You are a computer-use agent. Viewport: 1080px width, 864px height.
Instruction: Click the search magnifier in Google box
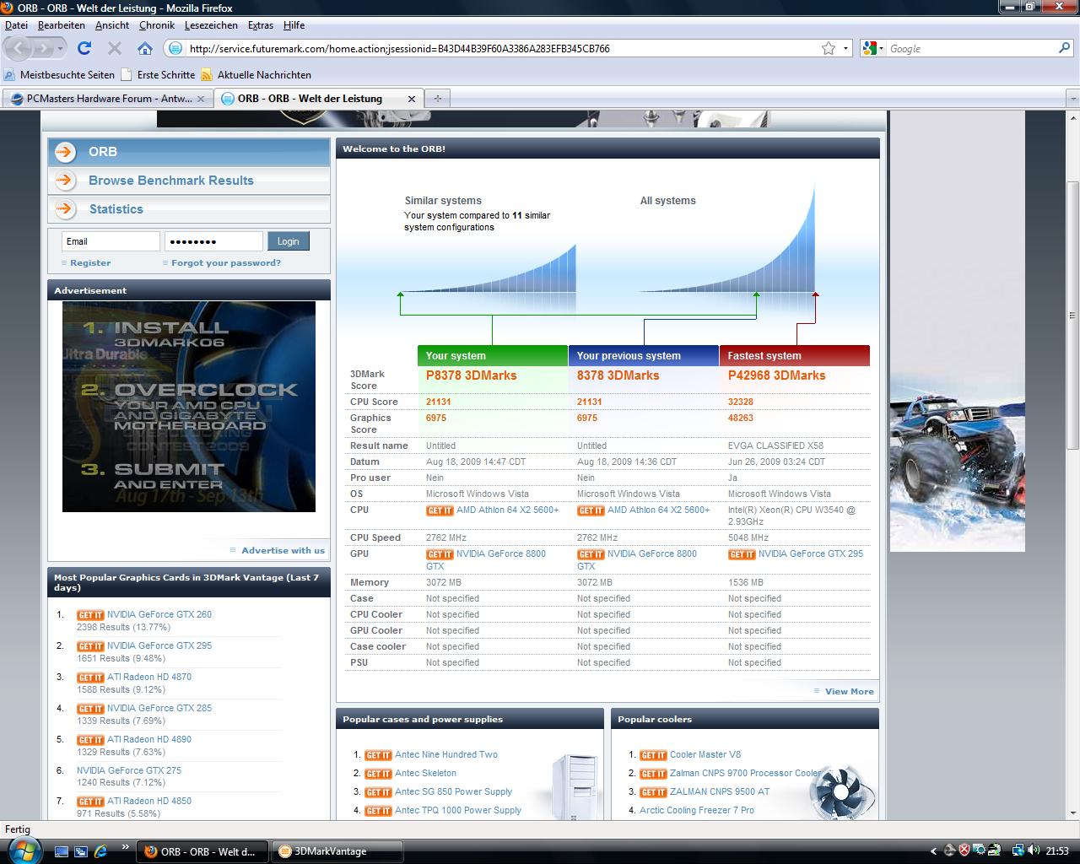click(x=1064, y=48)
